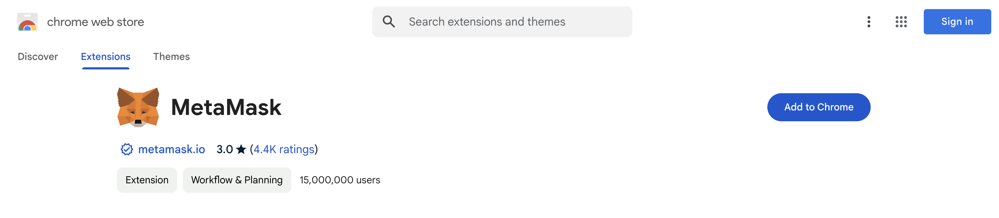The height and width of the screenshot is (218, 999).
Task: Click the rating star icon
Action: coord(241,149)
